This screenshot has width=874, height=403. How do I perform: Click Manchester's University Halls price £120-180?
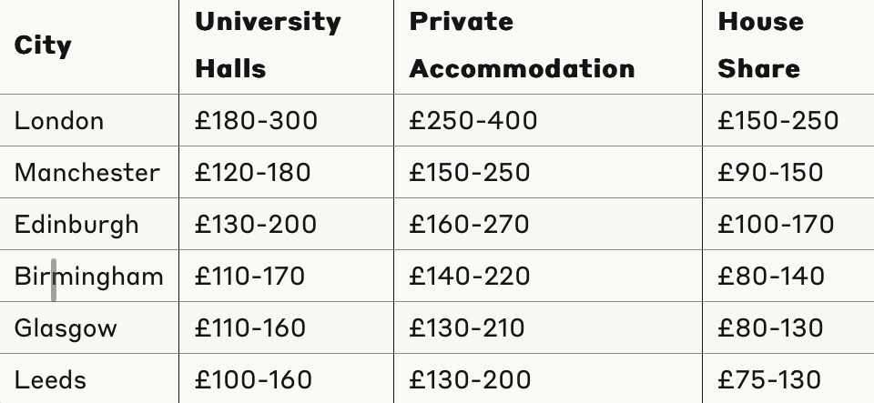click(252, 173)
